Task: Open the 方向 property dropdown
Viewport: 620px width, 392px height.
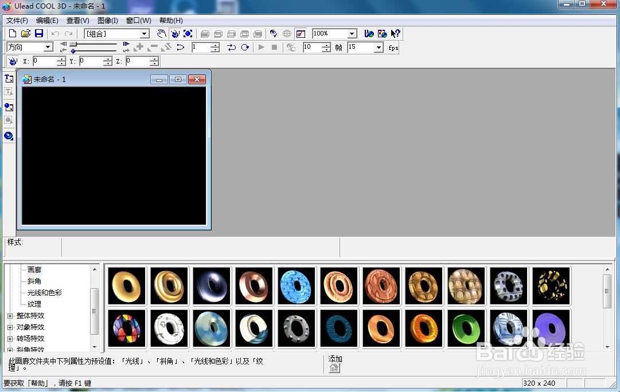Action: (48, 47)
